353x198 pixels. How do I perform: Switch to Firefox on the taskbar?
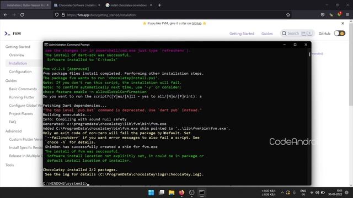[x=181, y=193]
